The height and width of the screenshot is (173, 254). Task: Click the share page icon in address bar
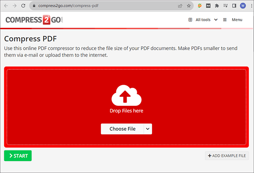pyautogui.click(x=180, y=6)
